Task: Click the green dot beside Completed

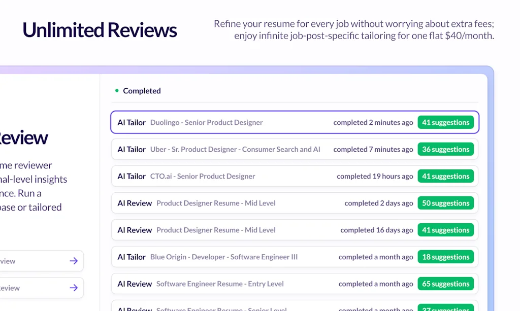Action: click(x=117, y=91)
